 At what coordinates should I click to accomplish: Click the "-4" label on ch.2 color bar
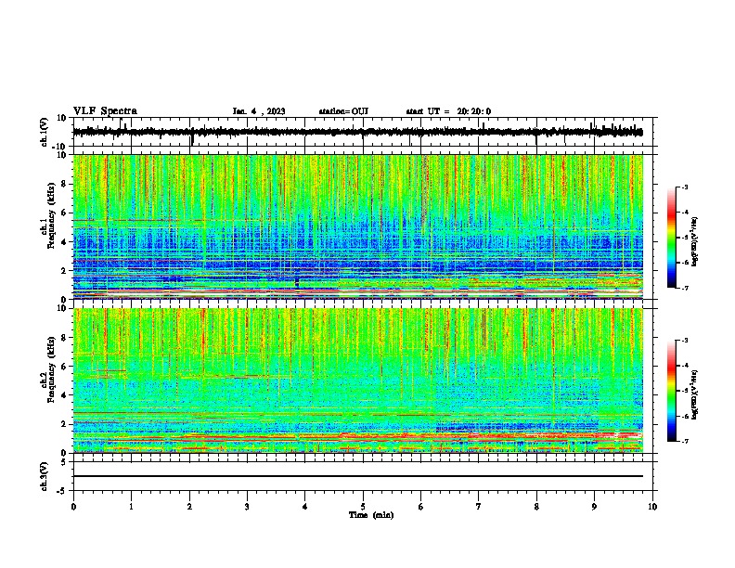point(685,366)
